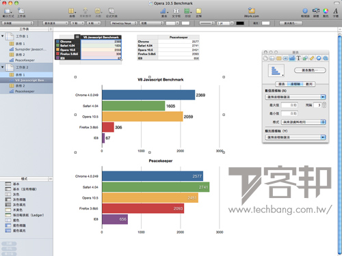Click the black stroke color well
This screenshot has height=256, width=342.
[x=240, y=23]
